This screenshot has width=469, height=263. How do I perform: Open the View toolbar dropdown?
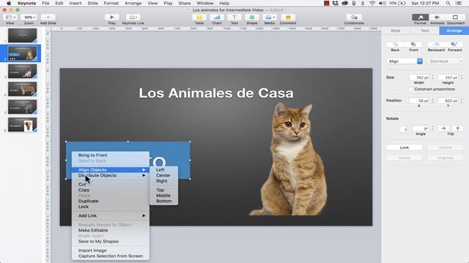coord(10,18)
